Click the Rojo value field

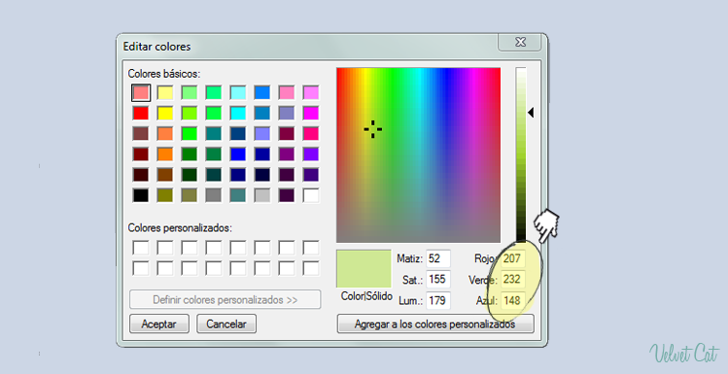pos(512,258)
